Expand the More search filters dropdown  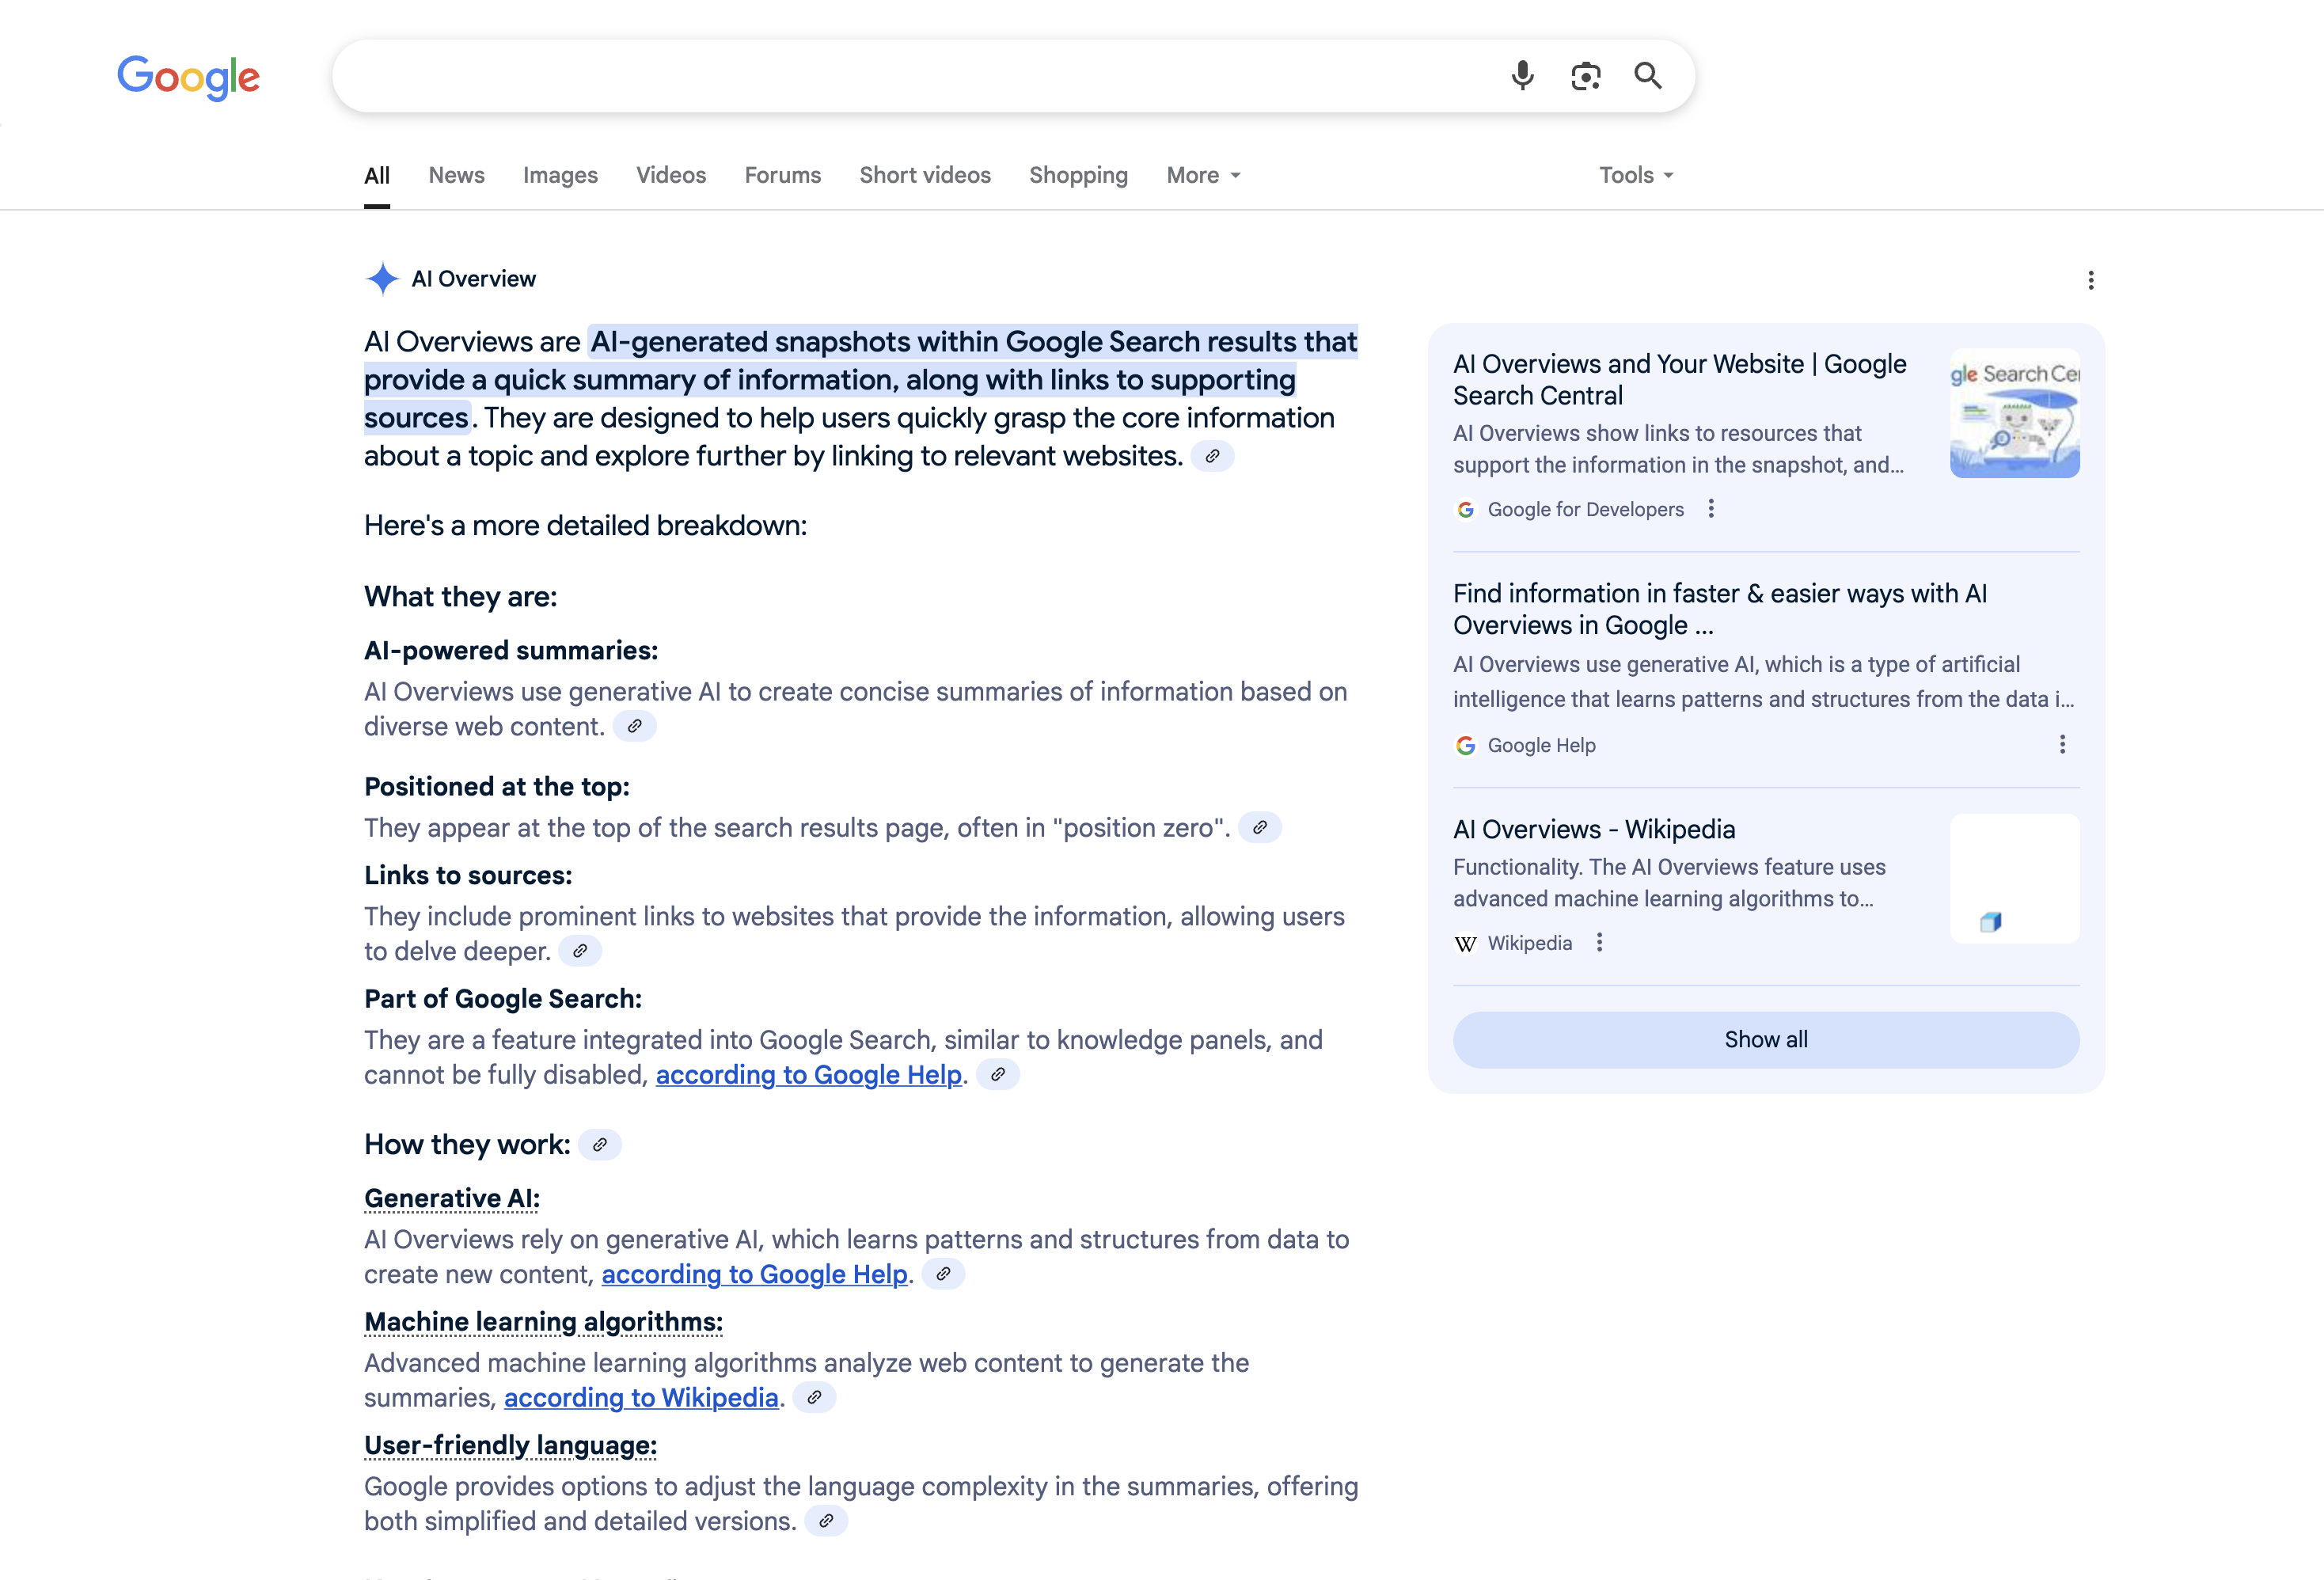pyautogui.click(x=1203, y=175)
